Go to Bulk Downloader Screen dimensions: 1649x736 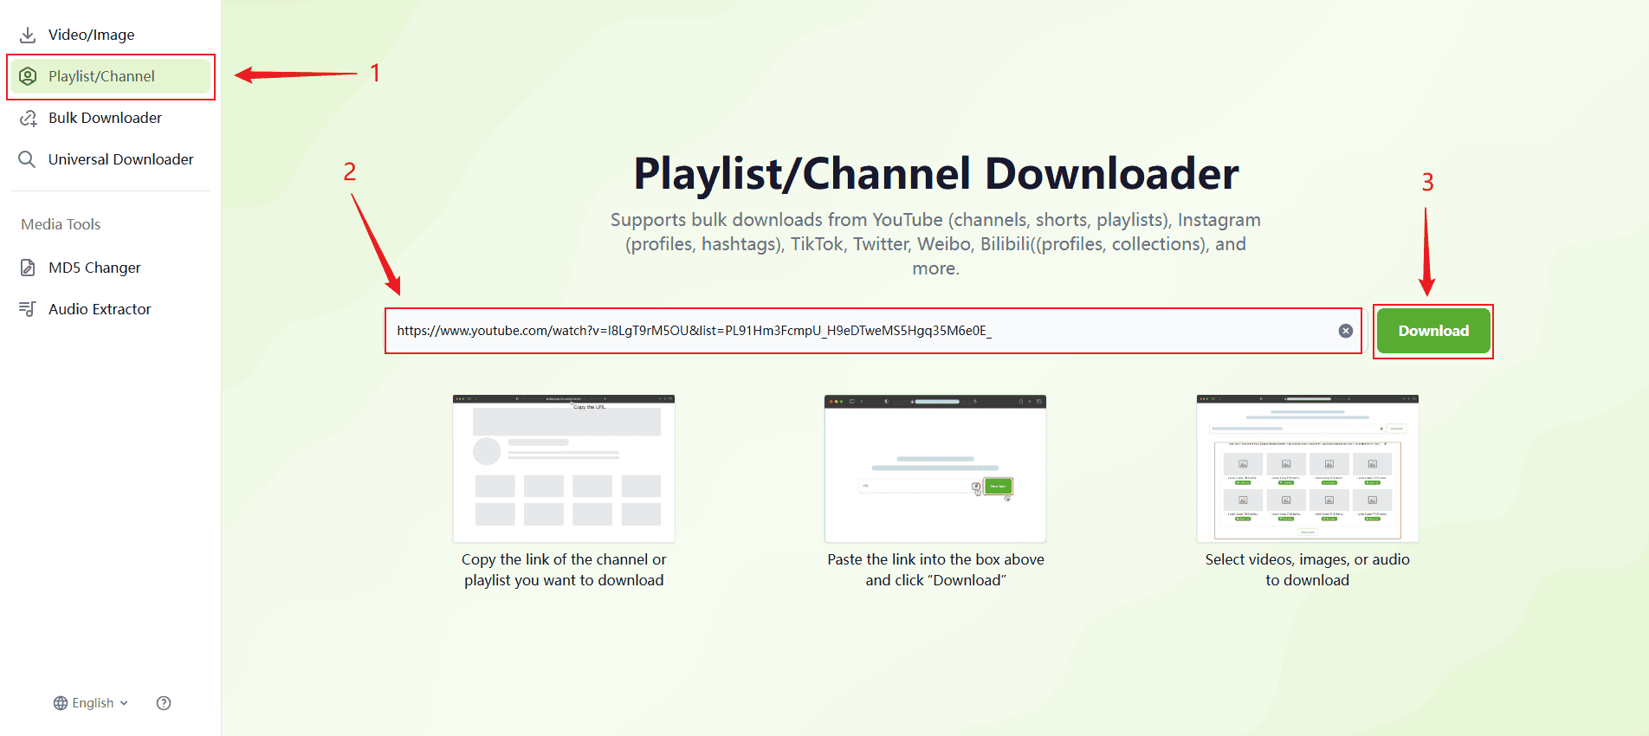(111, 118)
